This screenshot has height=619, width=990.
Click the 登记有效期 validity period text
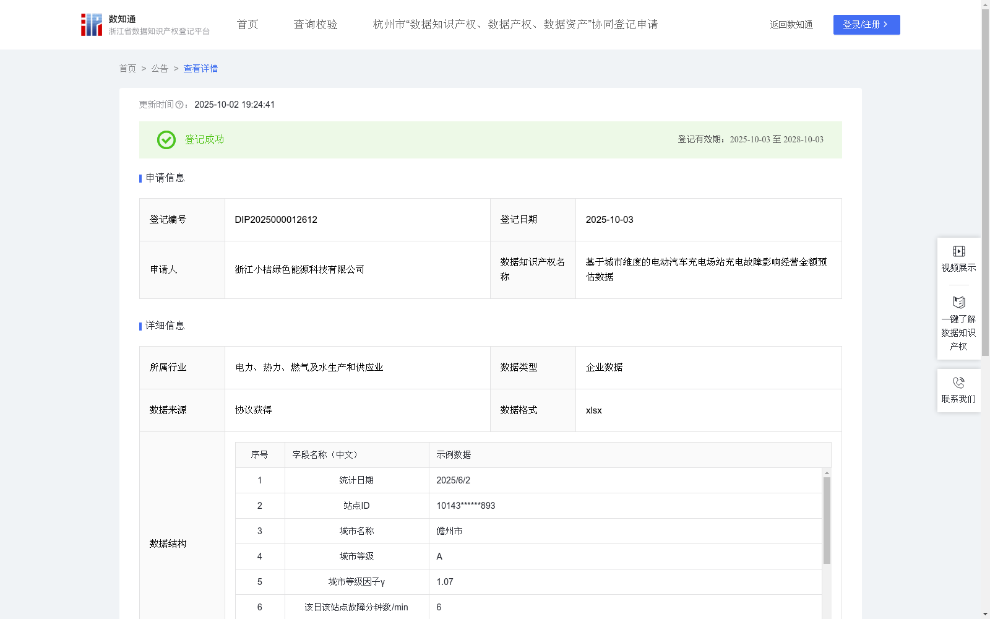tap(751, 139)
